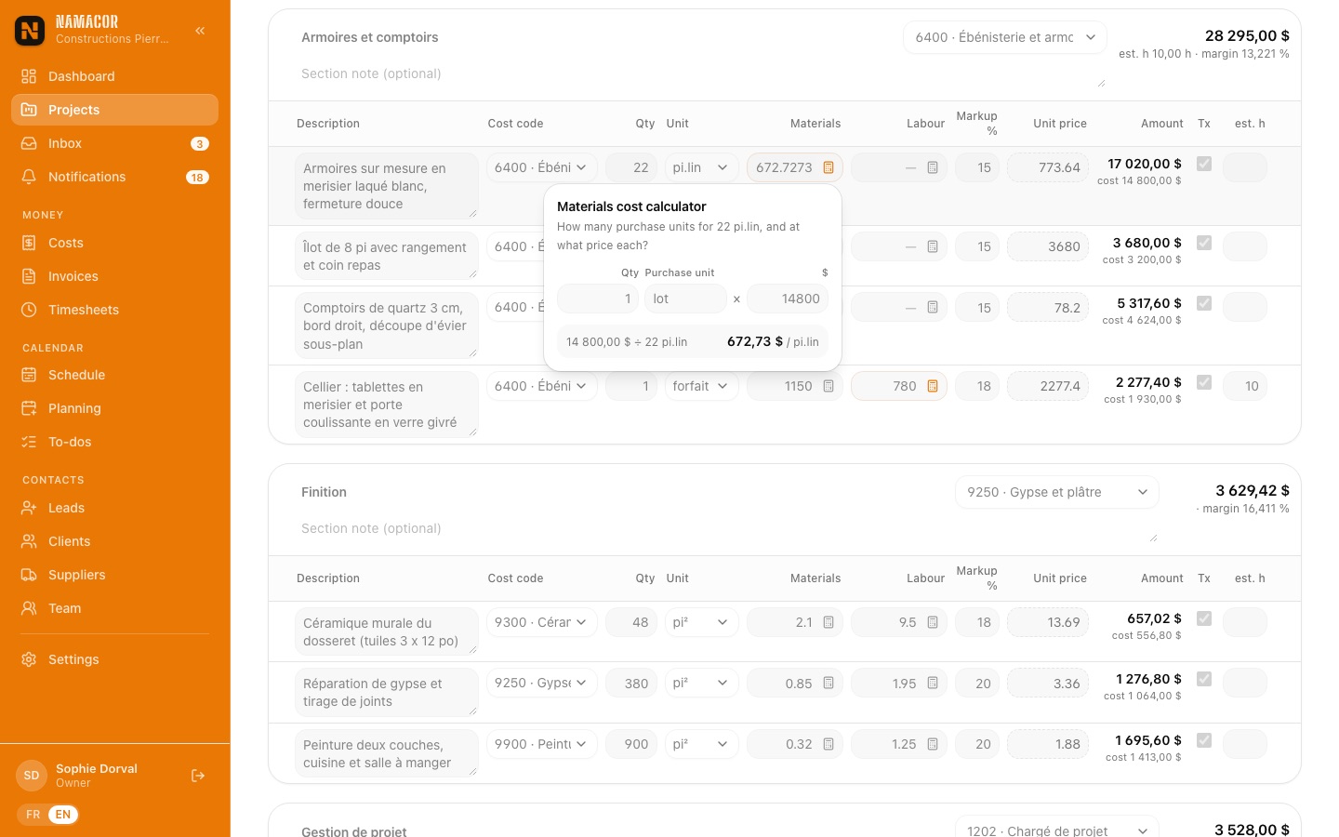
Task: Go to Dashboard in the sidebar
Action: click(114, 76)
